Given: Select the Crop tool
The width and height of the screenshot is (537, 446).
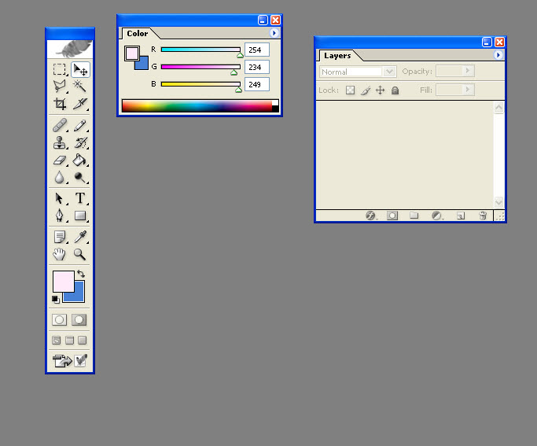Looking at the screenshot, I should click(59, 103).
